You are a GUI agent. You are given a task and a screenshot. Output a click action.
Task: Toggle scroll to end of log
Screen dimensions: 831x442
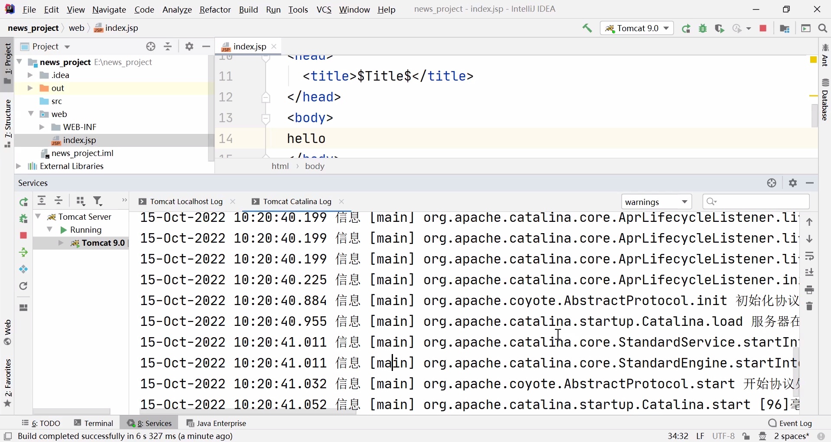pos(810,273)
